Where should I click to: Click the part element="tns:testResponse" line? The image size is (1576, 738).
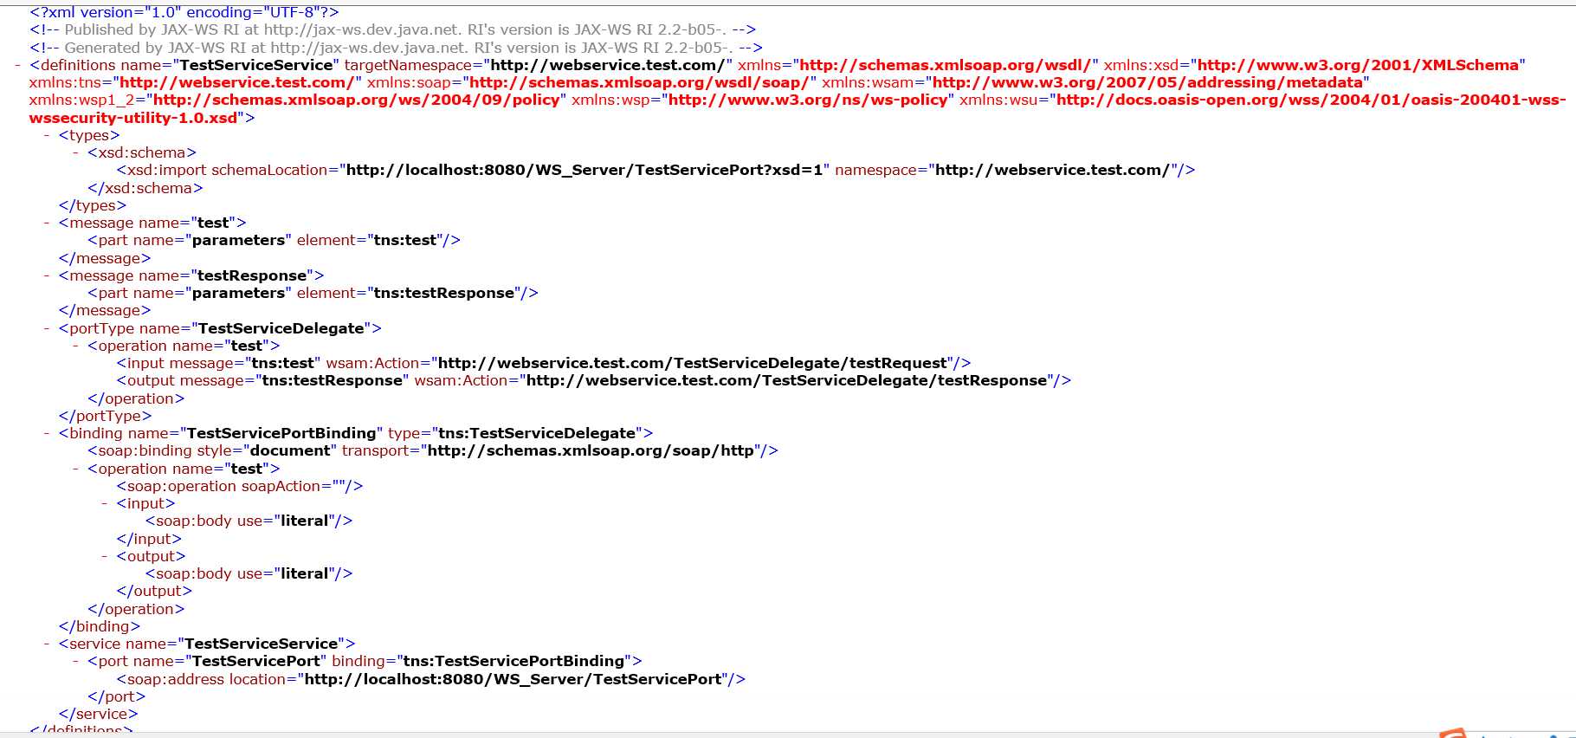tap(313, 293)
